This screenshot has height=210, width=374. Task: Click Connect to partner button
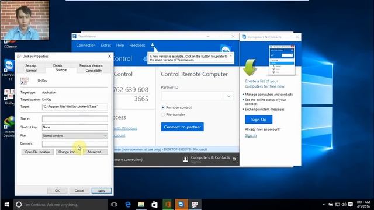coord(182,127)
